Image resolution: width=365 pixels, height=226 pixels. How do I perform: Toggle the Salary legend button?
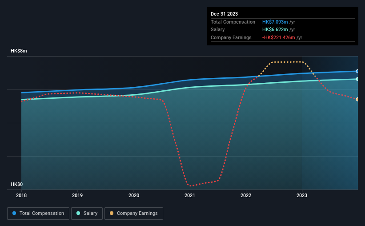pyautogui.click(x=87, y=214)
